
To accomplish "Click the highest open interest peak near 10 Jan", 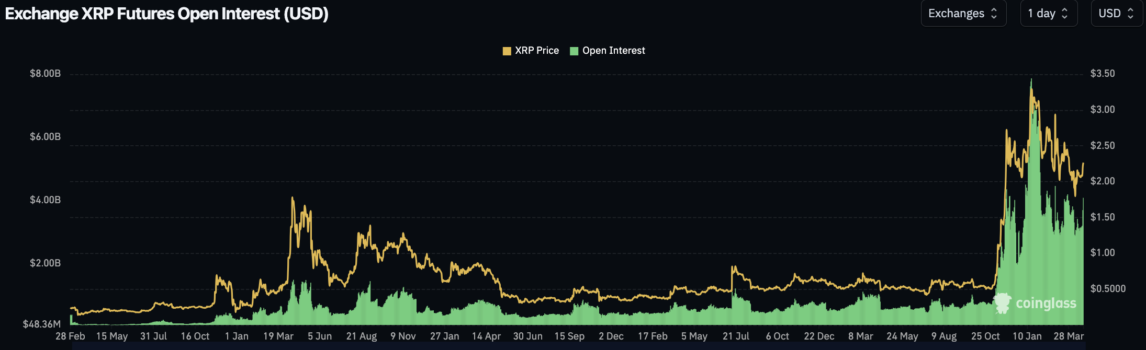I will coord(1031,79).
